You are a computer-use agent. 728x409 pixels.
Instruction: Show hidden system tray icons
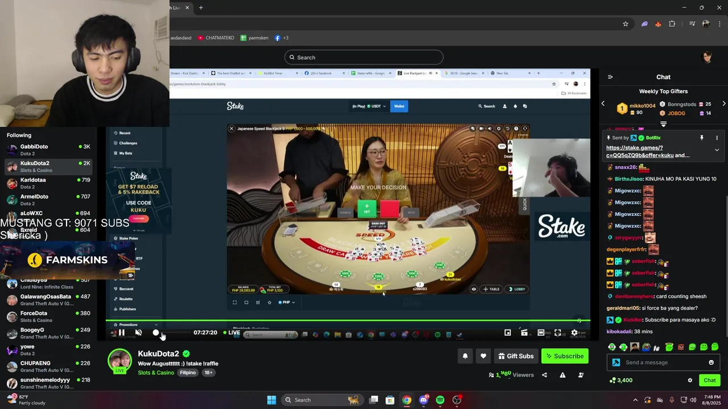pyautogui.click(x=635, y=400)
